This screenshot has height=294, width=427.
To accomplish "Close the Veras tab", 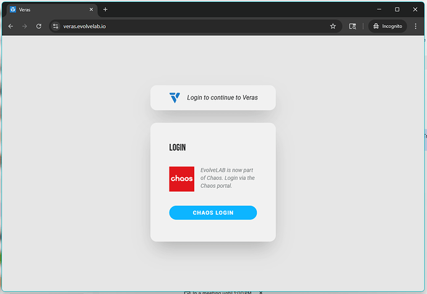I will 91,9.
